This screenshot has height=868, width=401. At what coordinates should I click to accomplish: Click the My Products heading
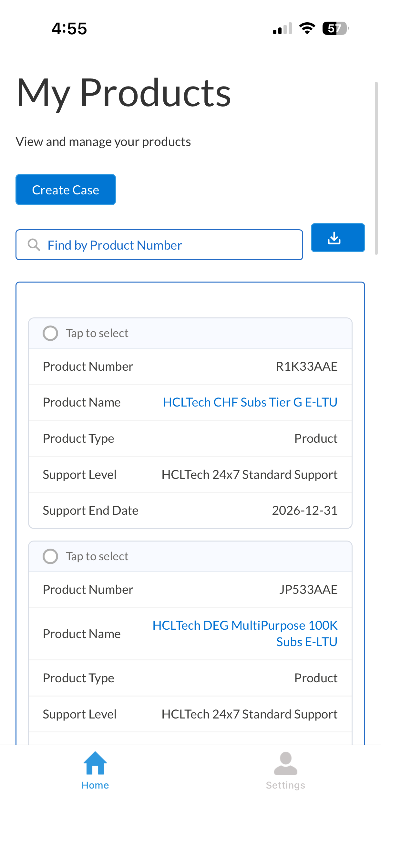tap(124, 93)
